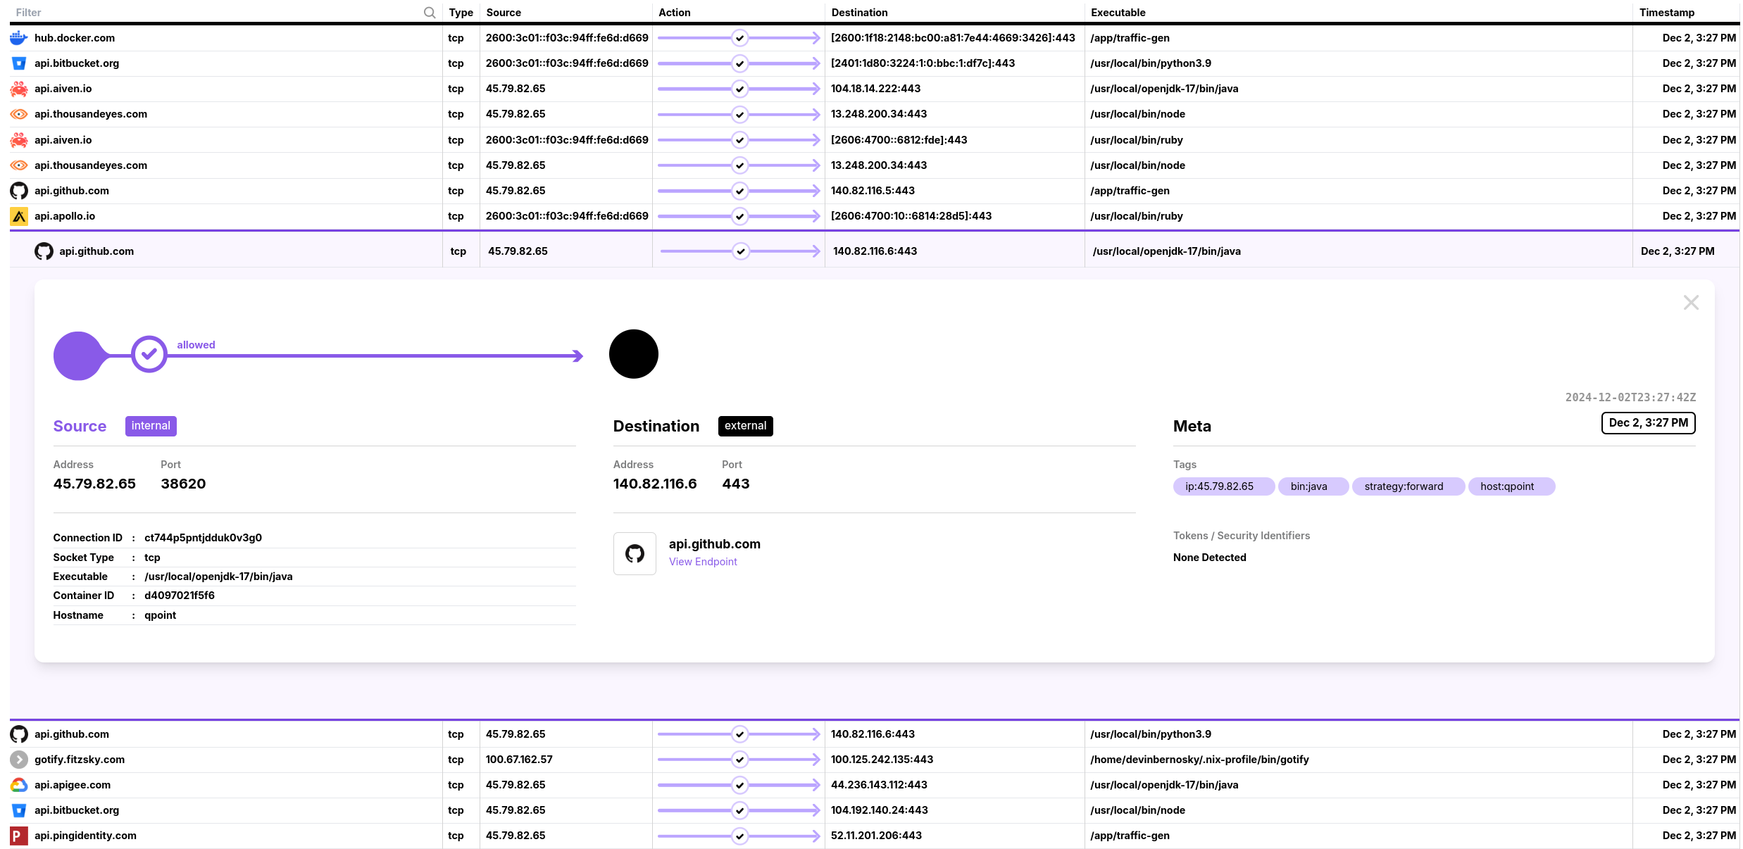Click the GitHub logo tile in Destination
This screenshot has height=849, width=1743.
(x=635, y=554)
